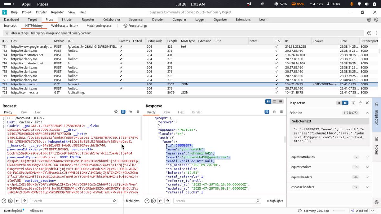Viewport: 381px width, 214px height.
Task: Open HTTP history help icon
Action: coord(369,33)
